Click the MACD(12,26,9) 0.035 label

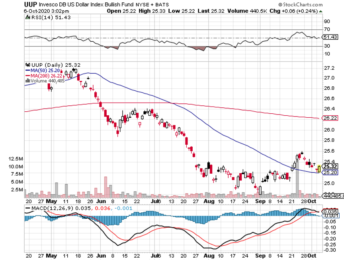[61, 208]
